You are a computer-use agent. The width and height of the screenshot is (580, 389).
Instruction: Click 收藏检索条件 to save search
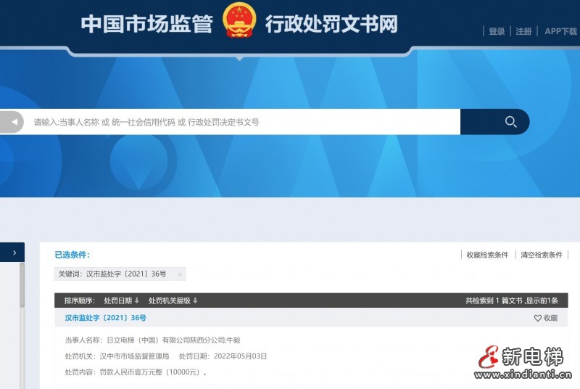[486, 255]
